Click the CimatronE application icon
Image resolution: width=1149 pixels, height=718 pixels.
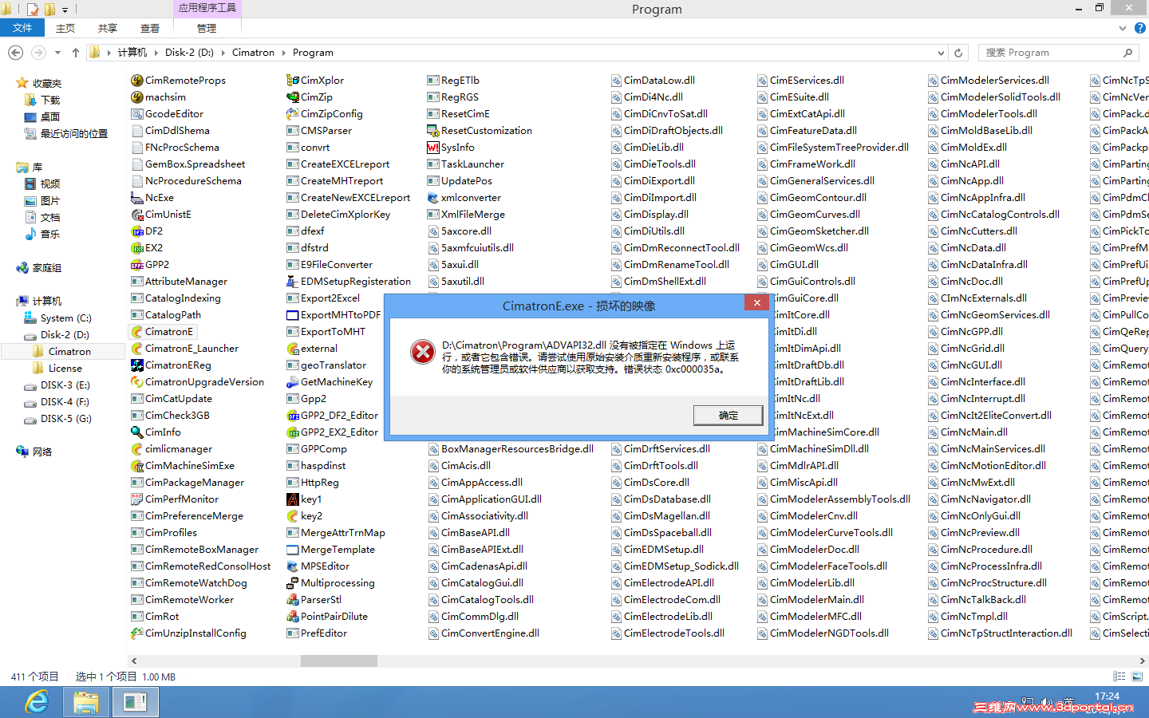point(137,332)
